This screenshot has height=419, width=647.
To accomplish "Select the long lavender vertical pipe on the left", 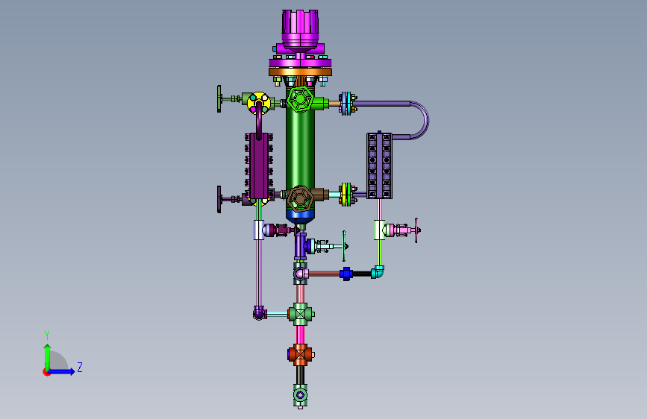I will [259, 273].
